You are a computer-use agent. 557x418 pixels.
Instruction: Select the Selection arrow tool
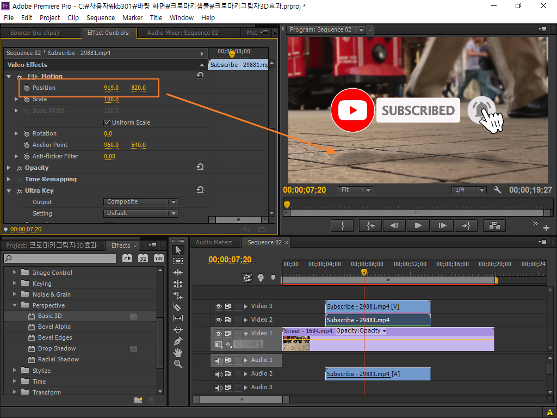point(178,250)
